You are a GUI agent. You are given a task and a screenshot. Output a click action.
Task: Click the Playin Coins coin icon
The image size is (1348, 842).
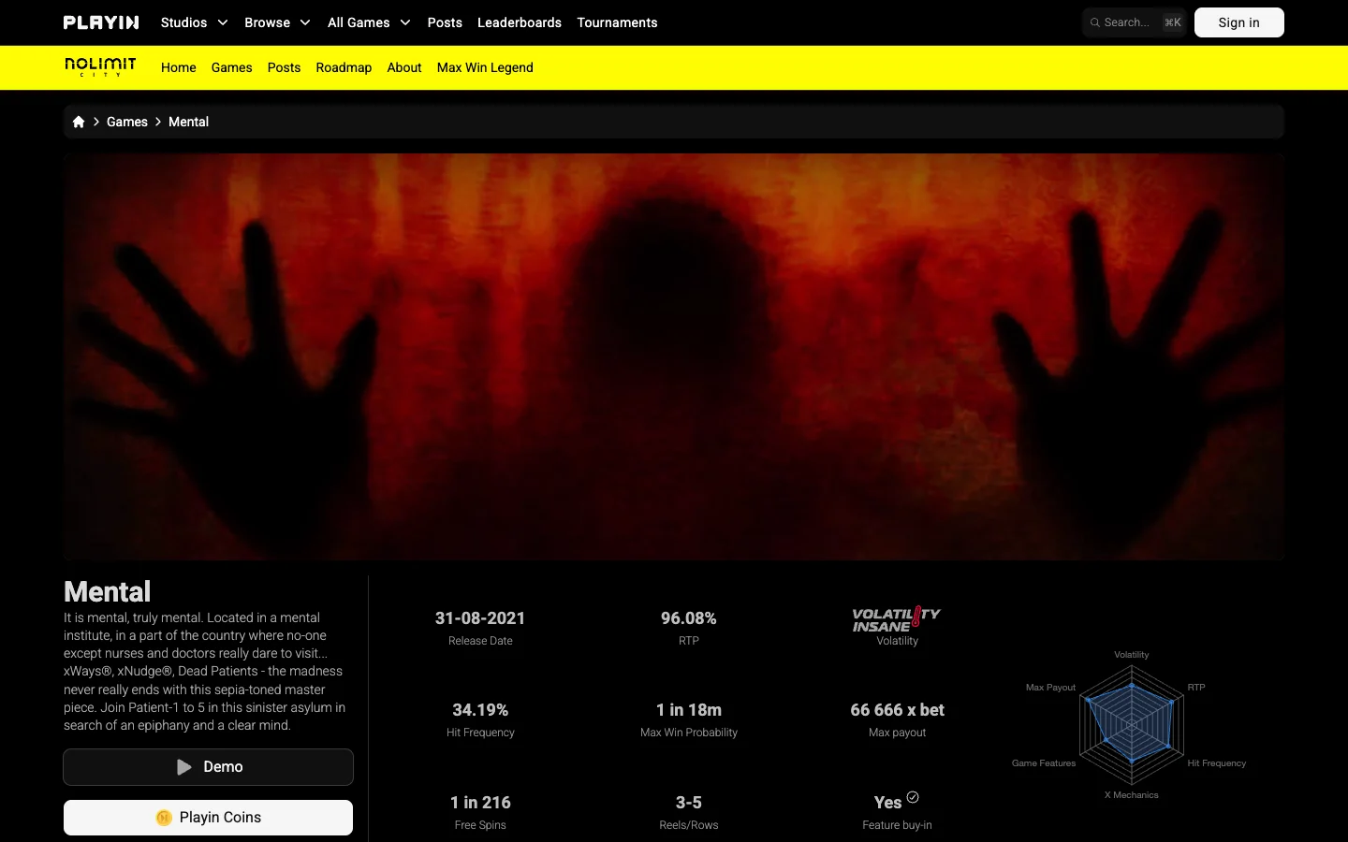[164, 818]
